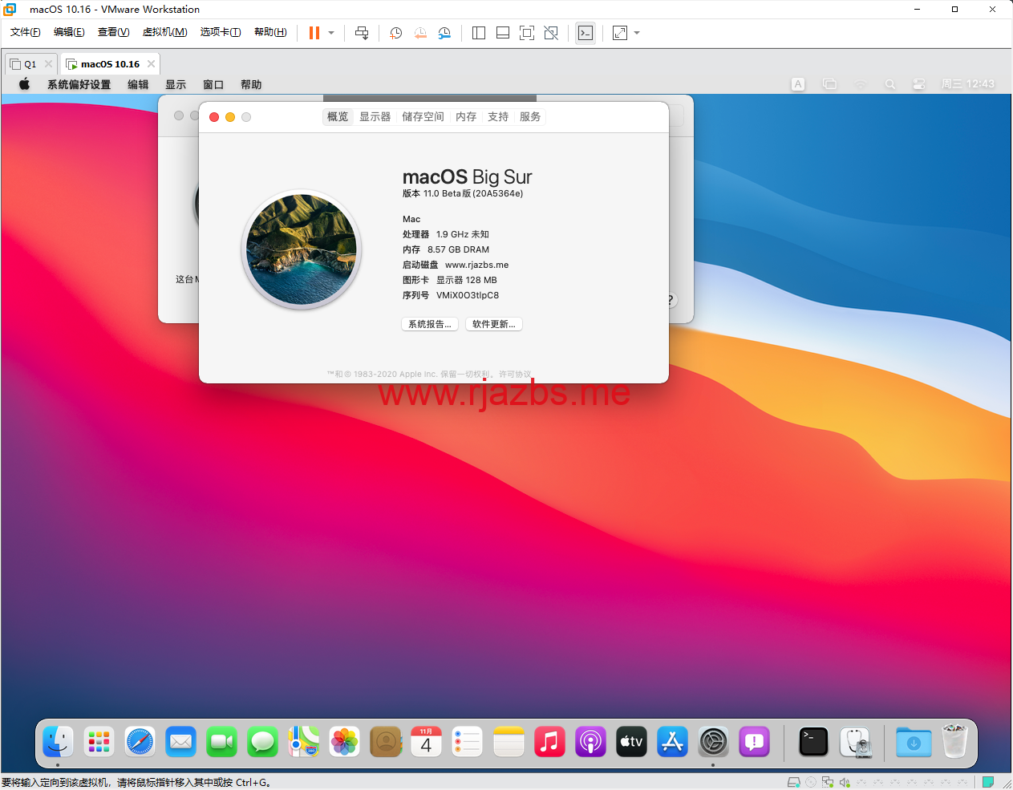This screenshot has width=1013, height=790.
Task: Open Finder from the Dock
Action: pyautogui.click(x=58, y=742)
